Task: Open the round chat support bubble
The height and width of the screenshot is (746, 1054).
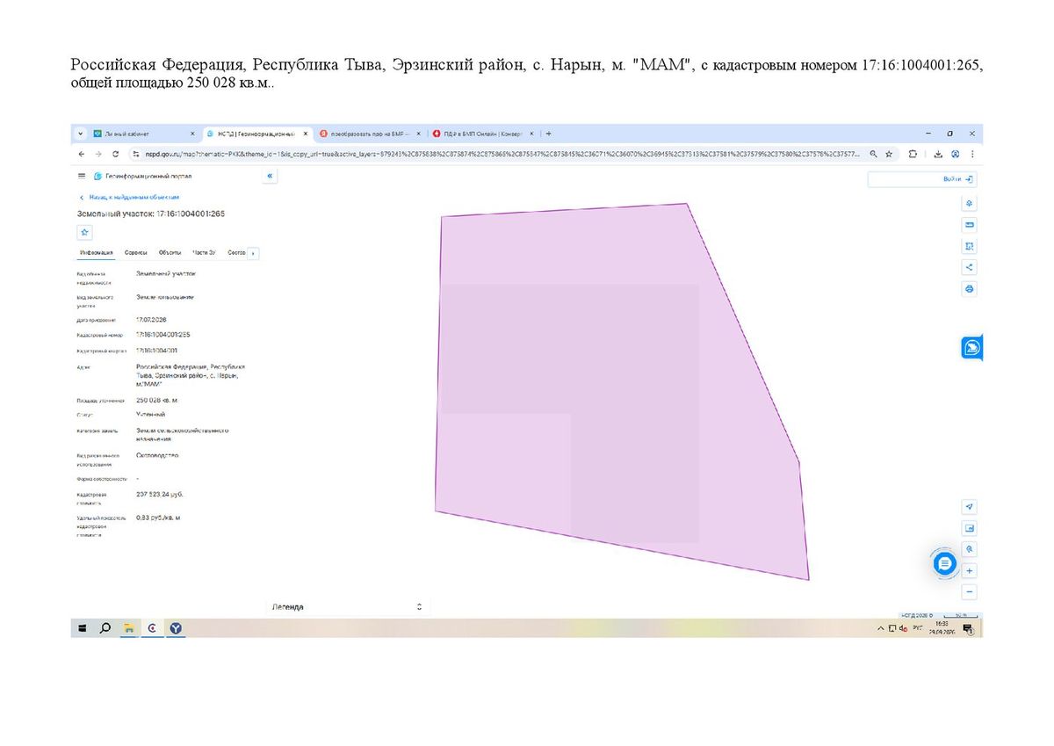Action: (x=945, y=563)
